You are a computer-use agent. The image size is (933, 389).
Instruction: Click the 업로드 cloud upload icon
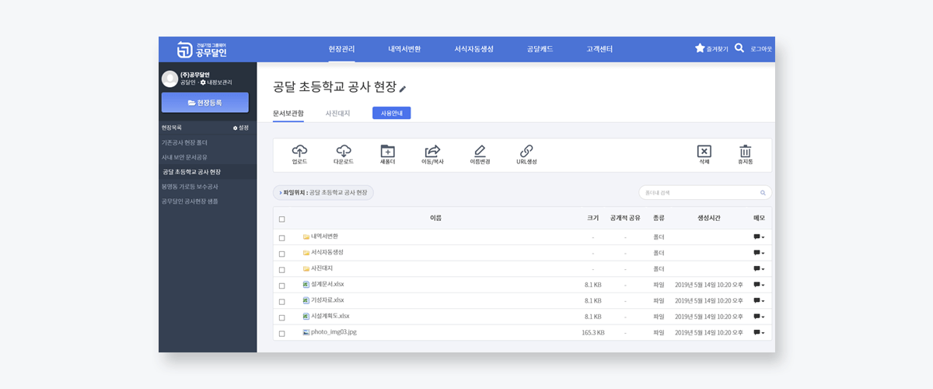(299, 151)
